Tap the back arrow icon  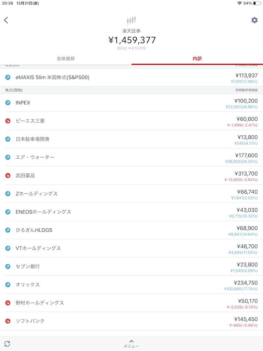(6, 20)
